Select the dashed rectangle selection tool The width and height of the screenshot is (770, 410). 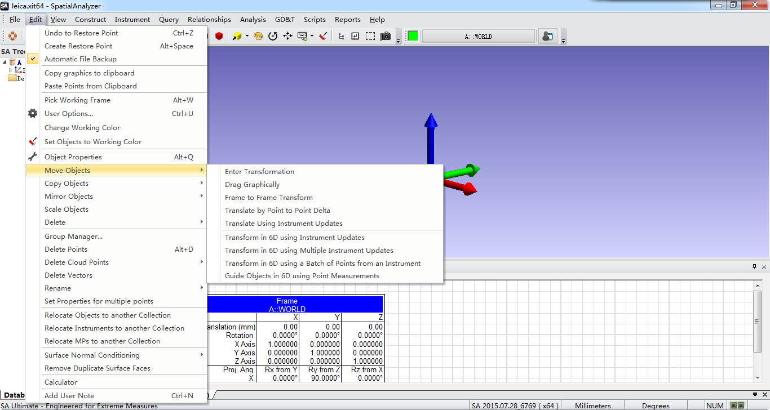(370, 36)
